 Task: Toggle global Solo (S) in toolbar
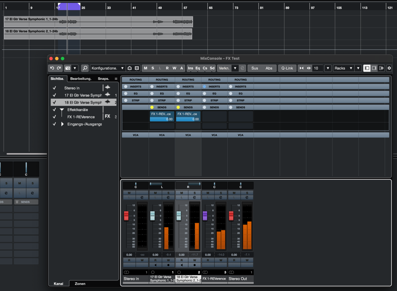[x=153, y=68]
